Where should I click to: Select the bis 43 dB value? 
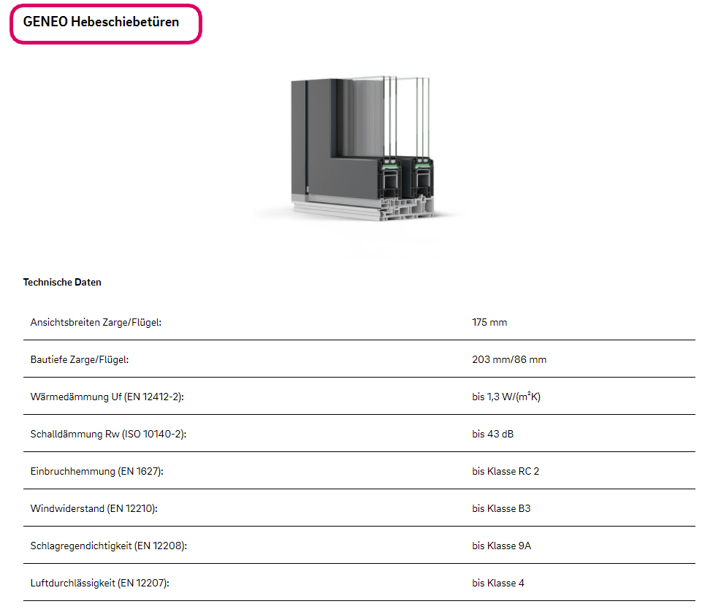coord(493,434)
